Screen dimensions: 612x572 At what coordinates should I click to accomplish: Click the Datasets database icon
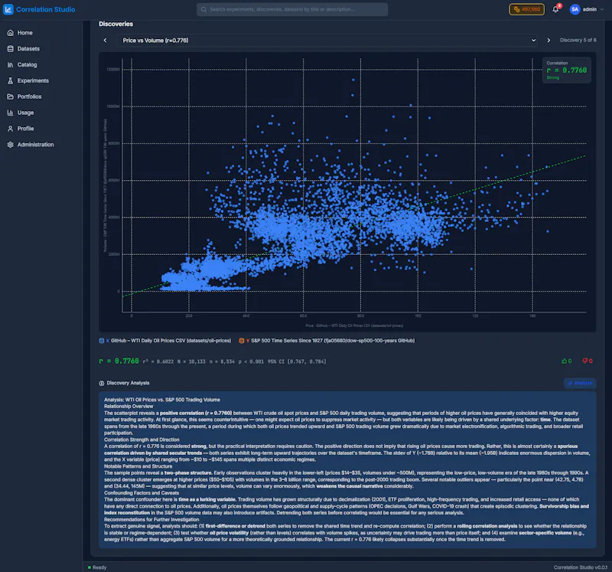click(x=11, y=49)
